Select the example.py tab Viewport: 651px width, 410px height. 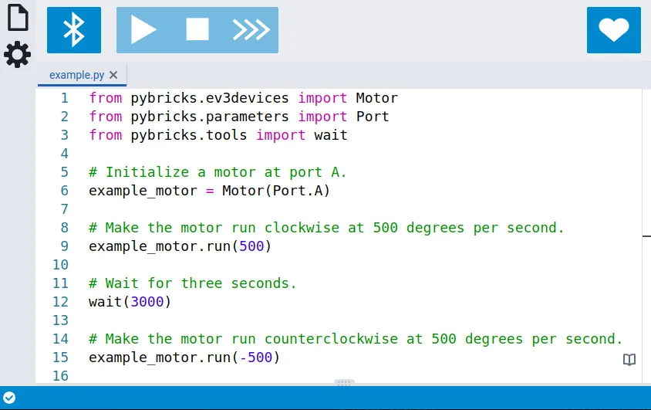tap(76, 75)
